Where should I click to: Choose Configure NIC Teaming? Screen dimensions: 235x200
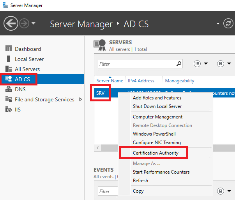coord(157,143)
